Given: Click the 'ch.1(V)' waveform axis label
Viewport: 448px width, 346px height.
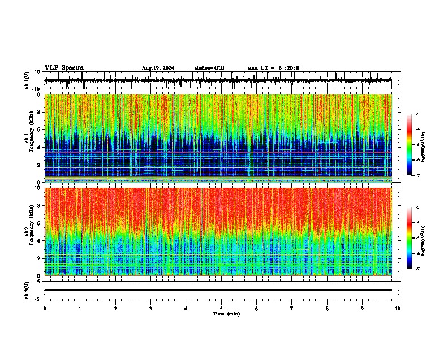Looking at the screenshot, I should click(27, 80).
